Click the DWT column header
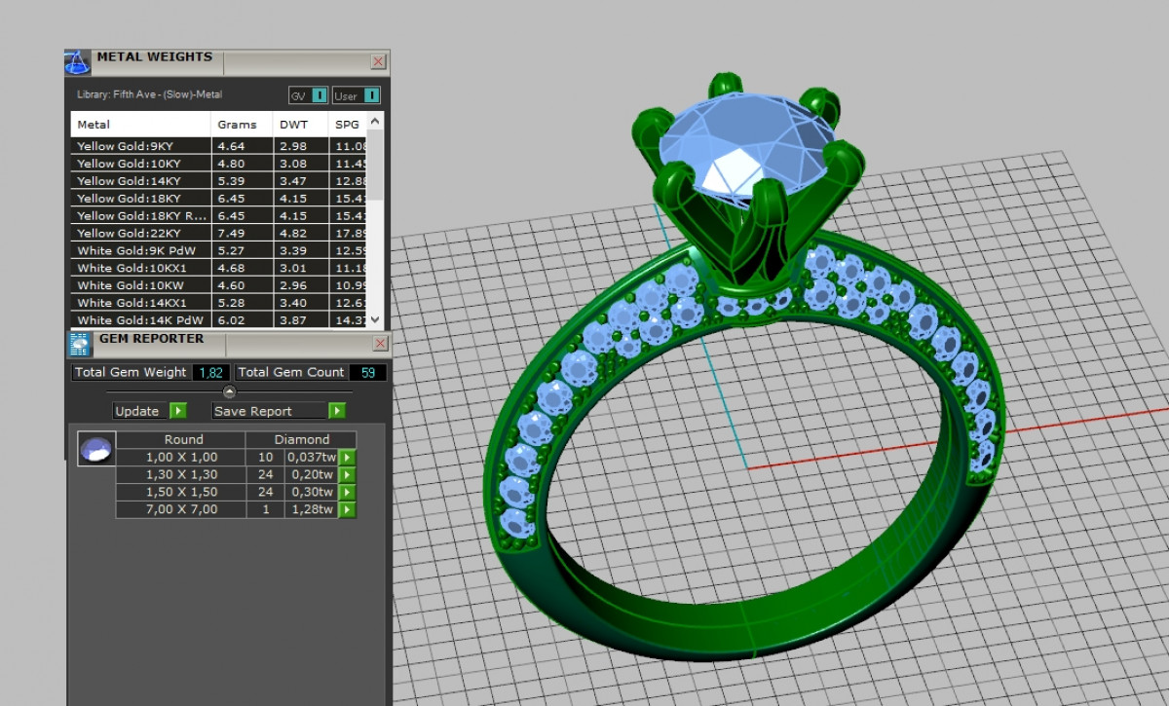Screen dimensions: 1169x706 tap(293, 125)
